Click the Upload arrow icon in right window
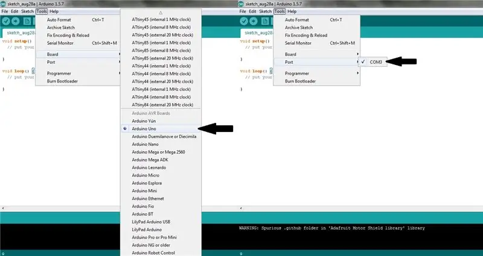The width and height of the screenshot is (483, 256). (x=254, y=21)
